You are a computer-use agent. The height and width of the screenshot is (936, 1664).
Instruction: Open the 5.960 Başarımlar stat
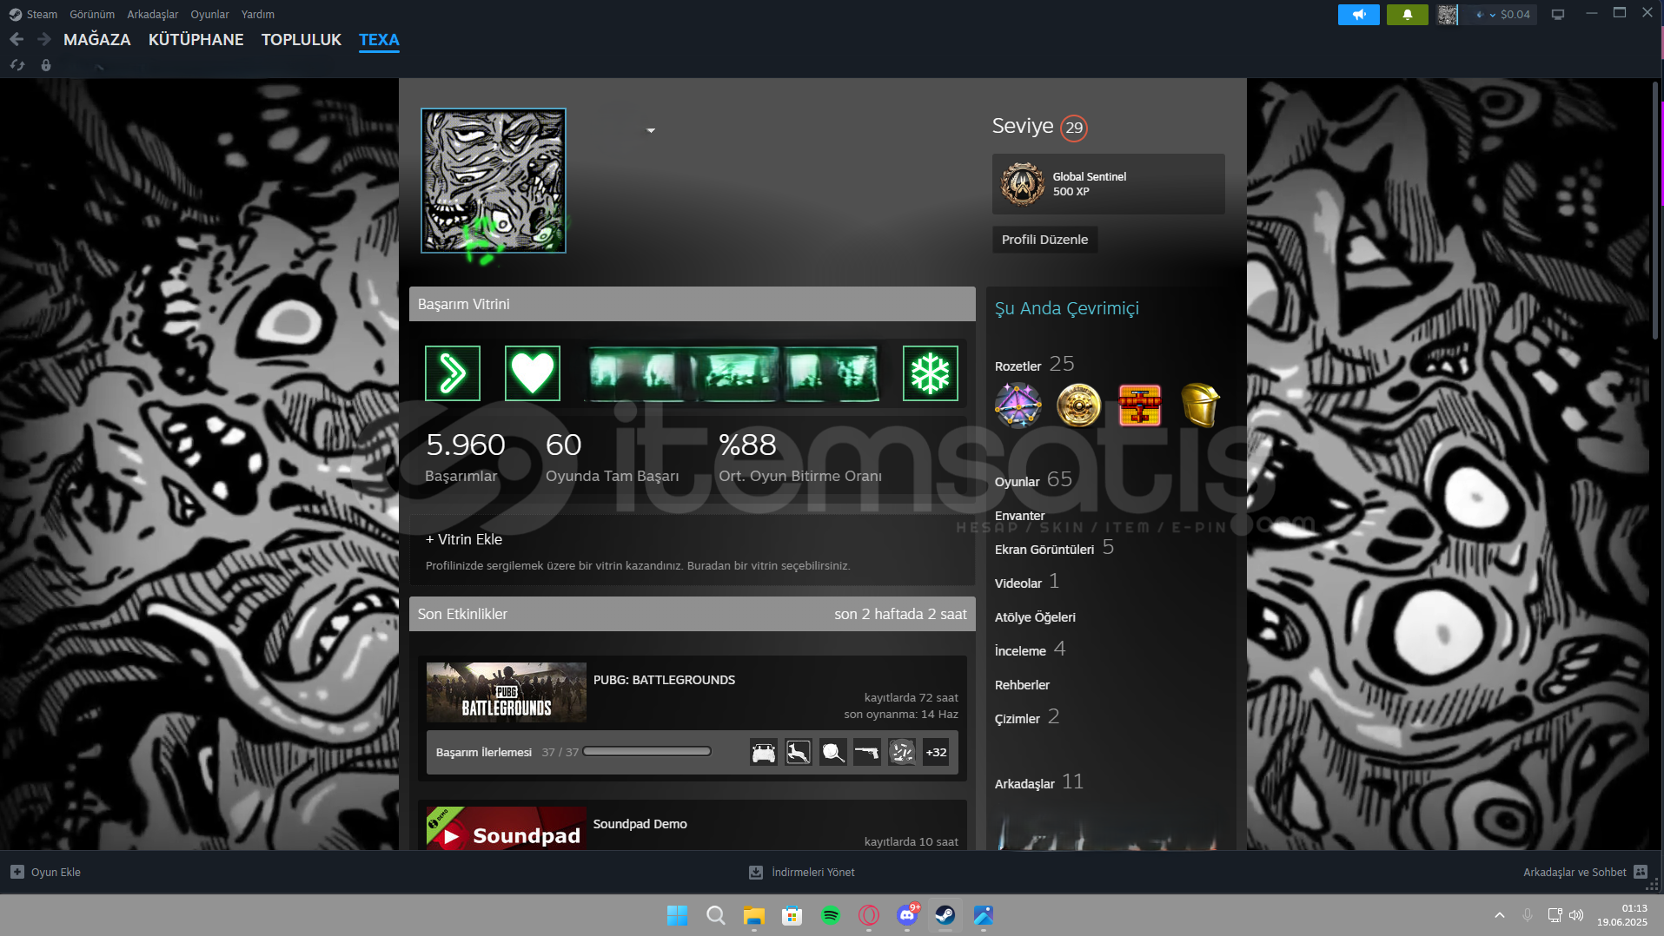click(x=465, y=457)
